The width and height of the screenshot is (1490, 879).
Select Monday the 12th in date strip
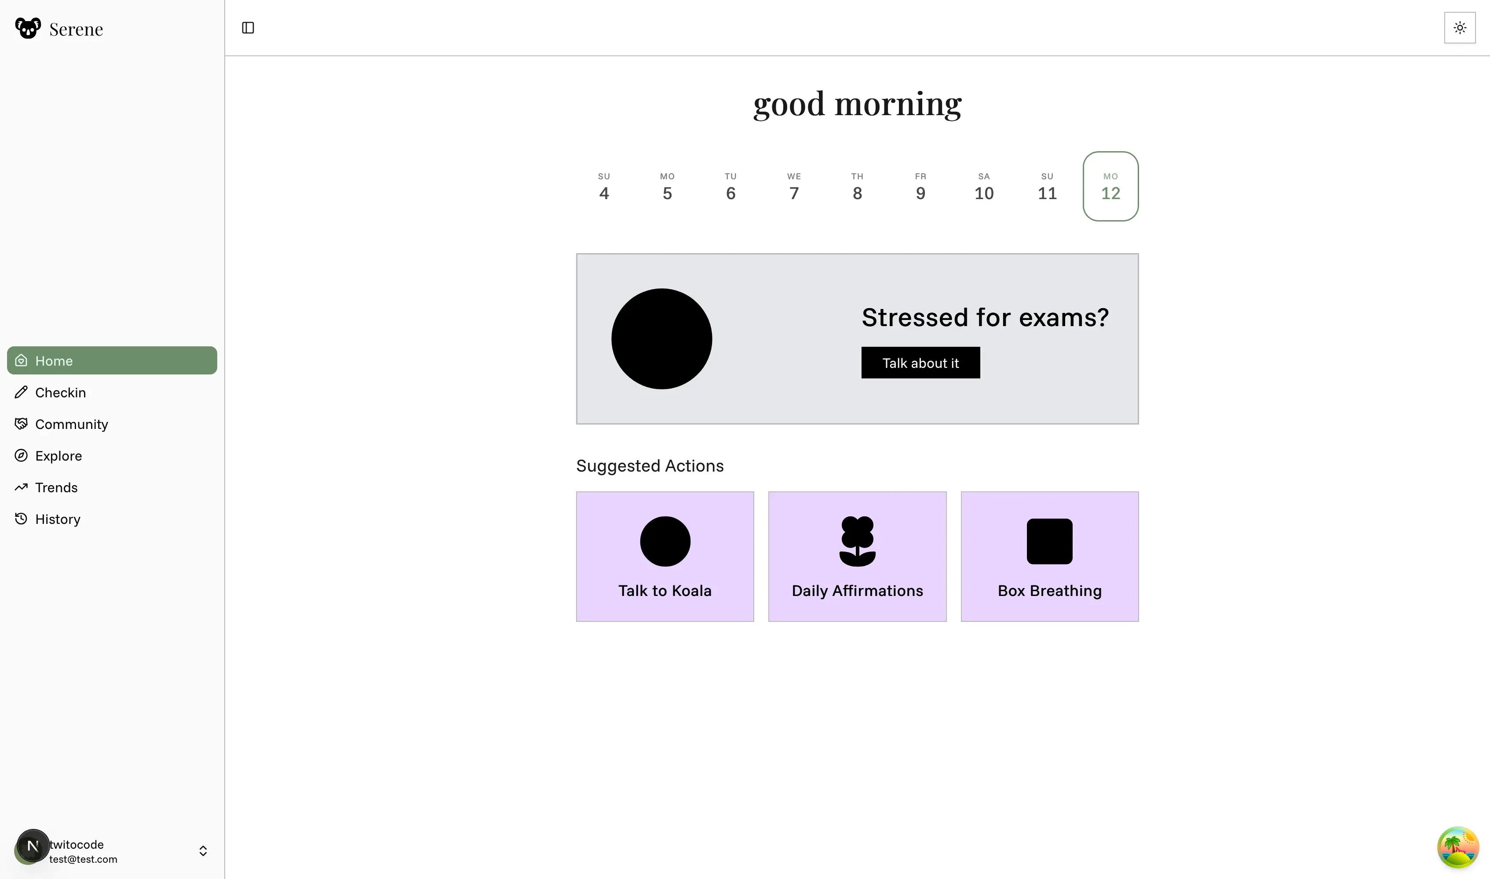[1110, 185]
